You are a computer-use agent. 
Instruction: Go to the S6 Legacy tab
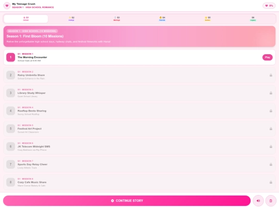253,19
